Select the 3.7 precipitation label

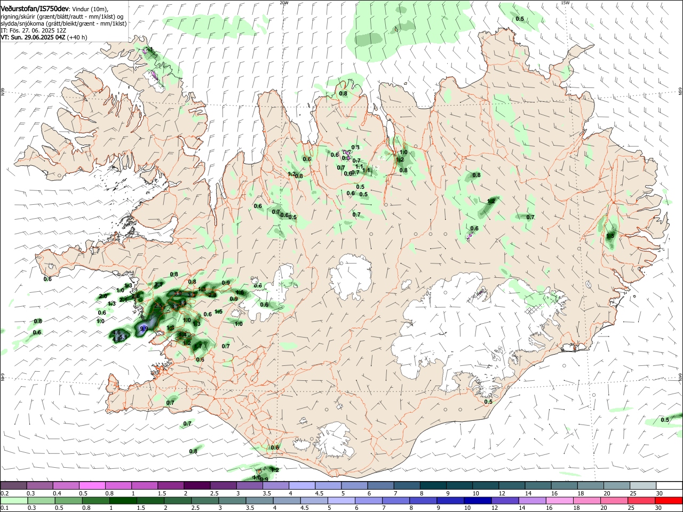click(175, 306)
